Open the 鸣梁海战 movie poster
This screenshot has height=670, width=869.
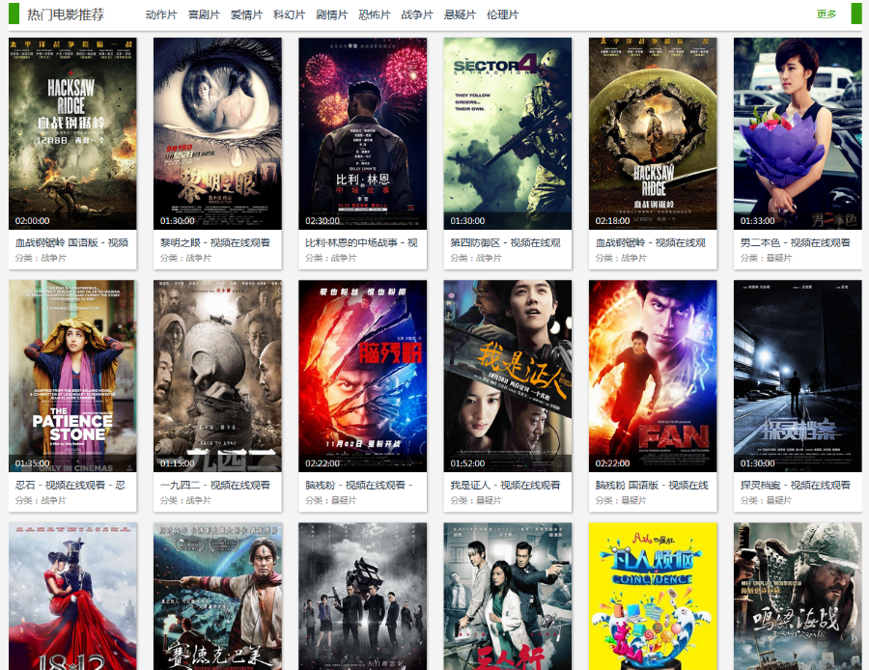[x=799, y=597]
